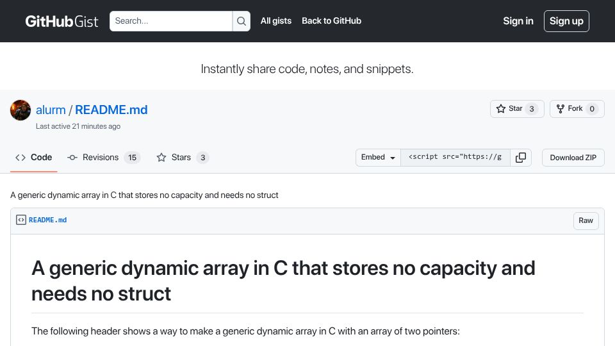Click the gist description under the tabs

coord(144,195)
